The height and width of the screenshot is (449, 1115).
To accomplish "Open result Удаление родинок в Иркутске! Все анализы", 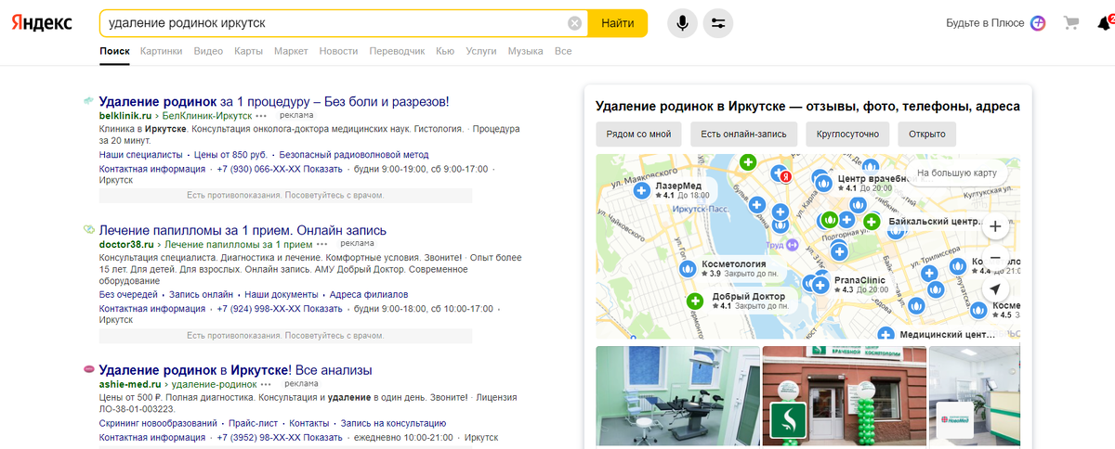I will tap(235, 369).
